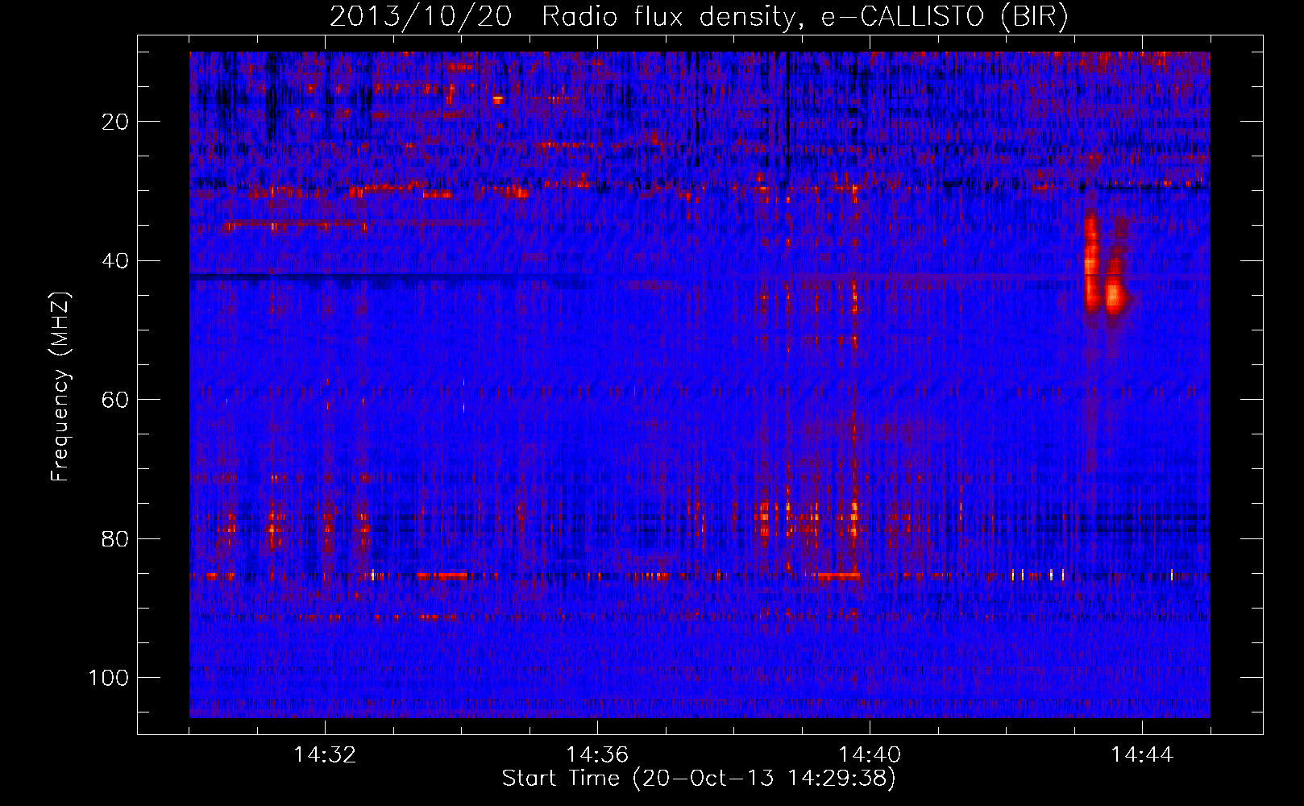Click the 'Start Time (20-Oct-13 14:29:38)' label
Viewport: 1304px width, 806px height.
(x=699, y=779)
